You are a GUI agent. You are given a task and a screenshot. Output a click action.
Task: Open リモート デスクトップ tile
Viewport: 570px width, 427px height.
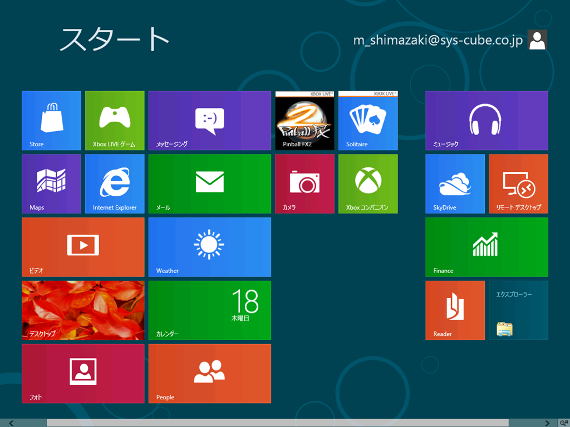518,183
